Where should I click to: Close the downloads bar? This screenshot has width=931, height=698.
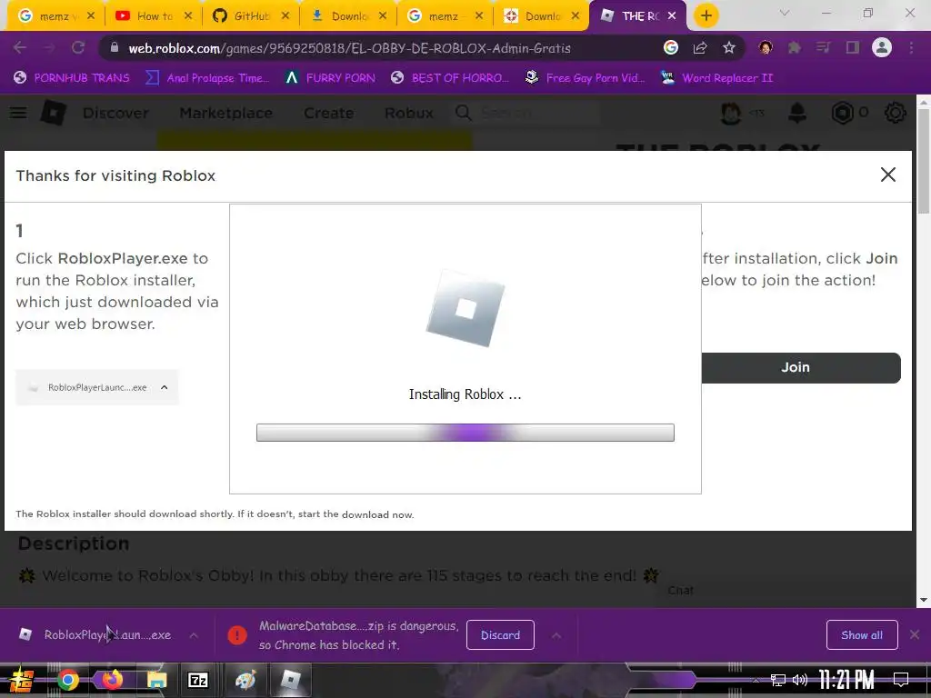(x=915, y=635)
